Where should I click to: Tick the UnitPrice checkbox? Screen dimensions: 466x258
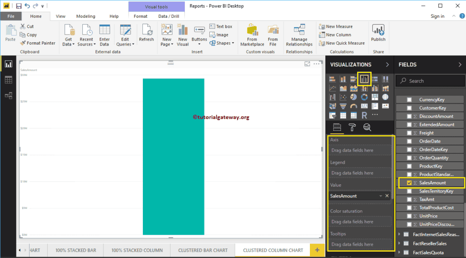[409, 216]
